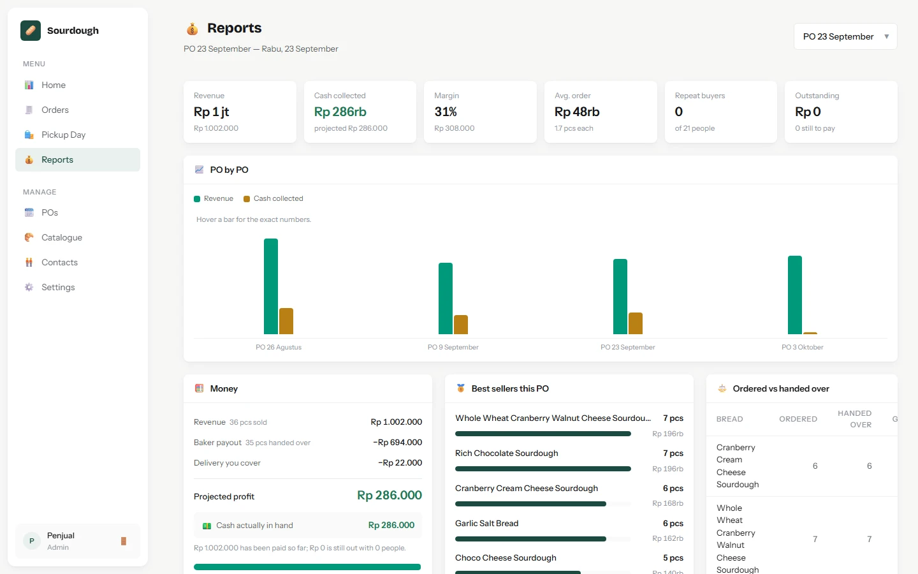Click the Cash collected legend color swatch
Viewport: 918px width, 574px height.
247,199
